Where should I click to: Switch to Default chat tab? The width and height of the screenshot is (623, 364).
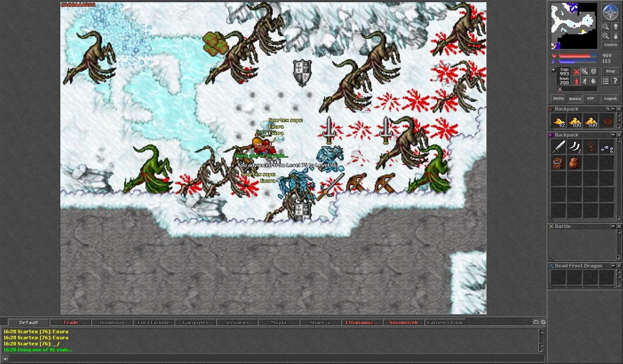coord(29,322)
